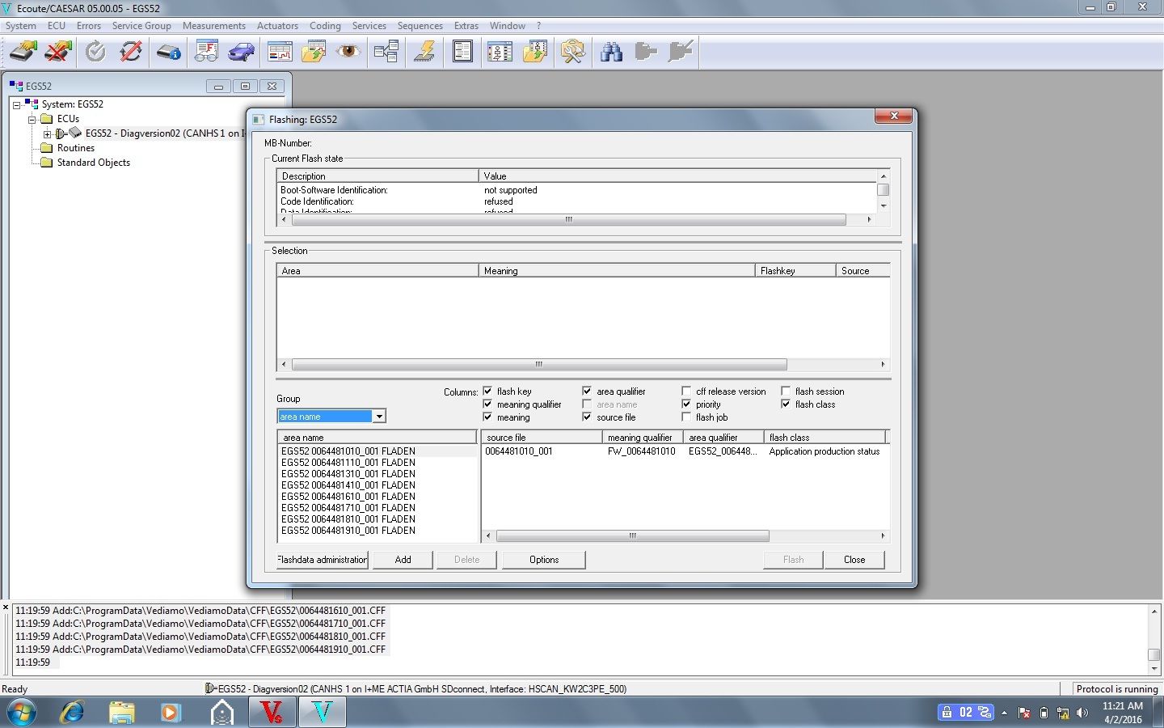Click the gray circular checkmark toolbar icon
The height and width of the screenshot is (728, 1164).
95,53
